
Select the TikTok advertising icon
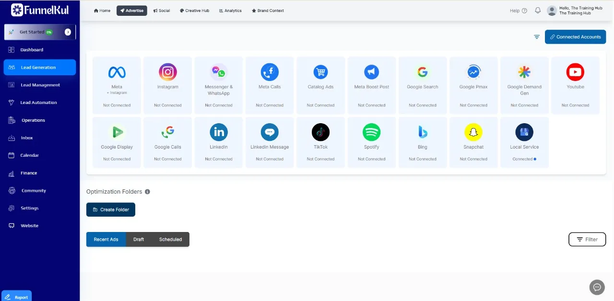pos(320,132)
